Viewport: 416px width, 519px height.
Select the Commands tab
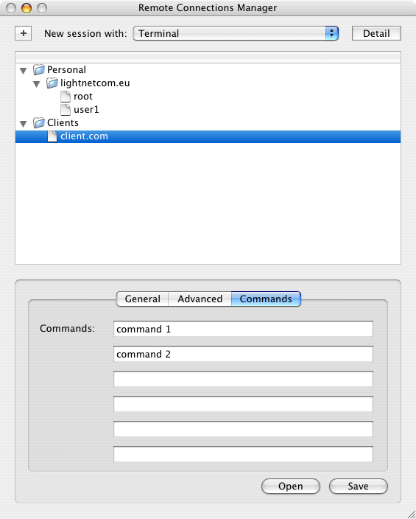266,299
